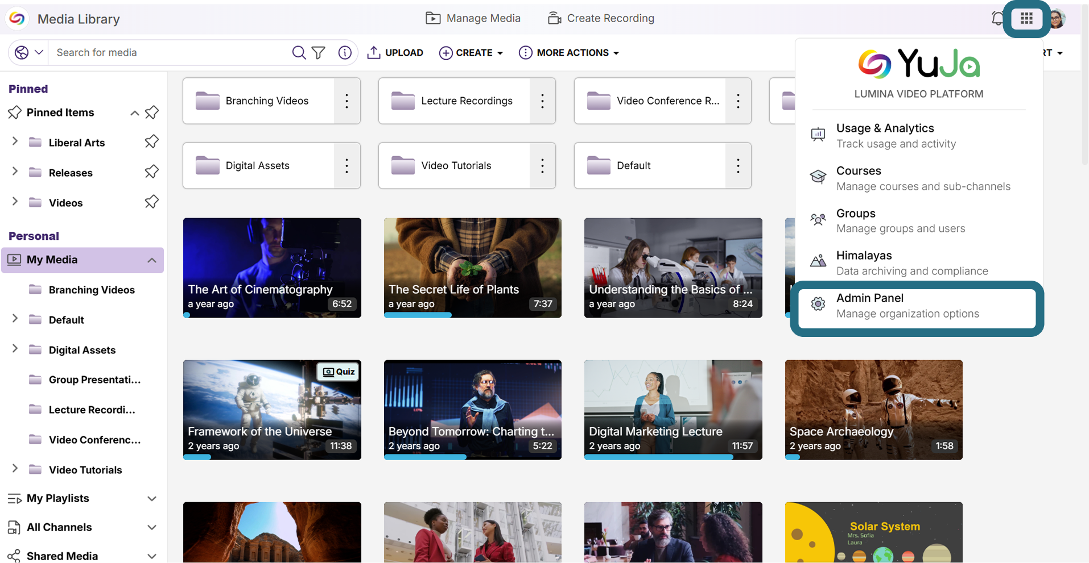Click the Courses graduation cap icon
Image resolution: width=1089 pixels, height=563 pixels.
click(x=818, y=177)
